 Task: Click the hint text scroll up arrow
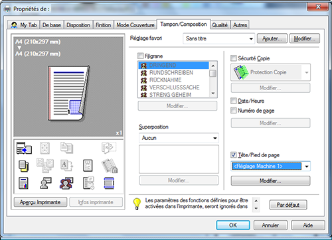256,201
